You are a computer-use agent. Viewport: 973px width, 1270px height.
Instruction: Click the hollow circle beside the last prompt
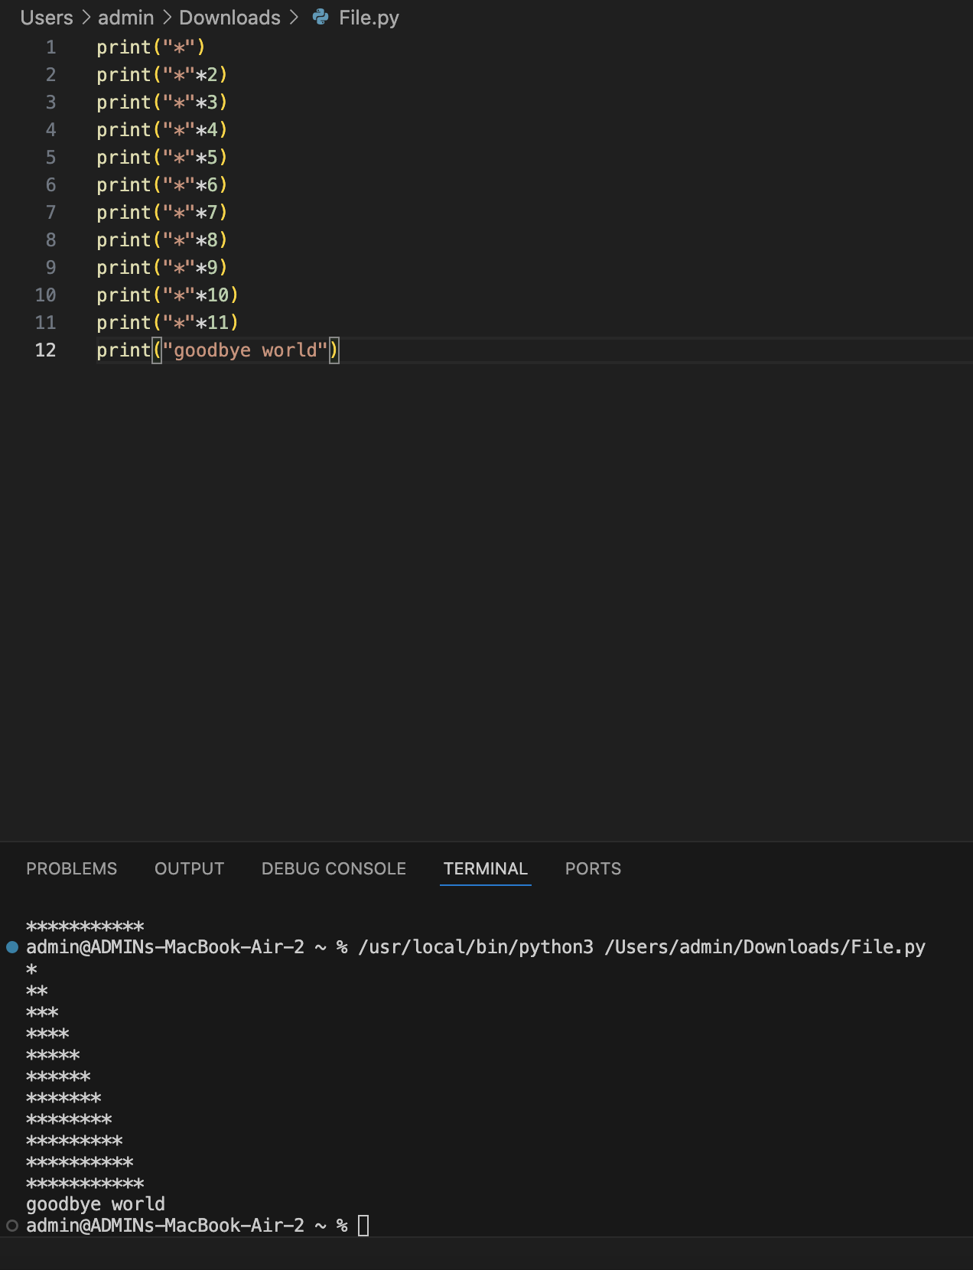[x=12, y=1226]
